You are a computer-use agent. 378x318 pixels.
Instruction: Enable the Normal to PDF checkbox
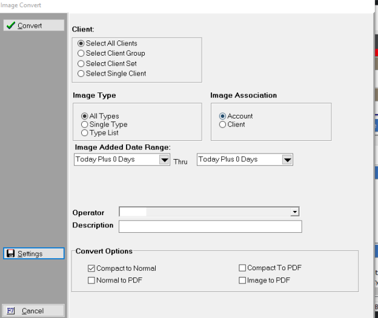(91, 281)
